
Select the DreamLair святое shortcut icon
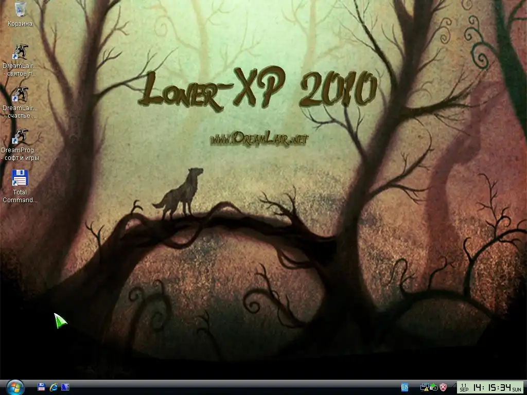pos(20,60)
